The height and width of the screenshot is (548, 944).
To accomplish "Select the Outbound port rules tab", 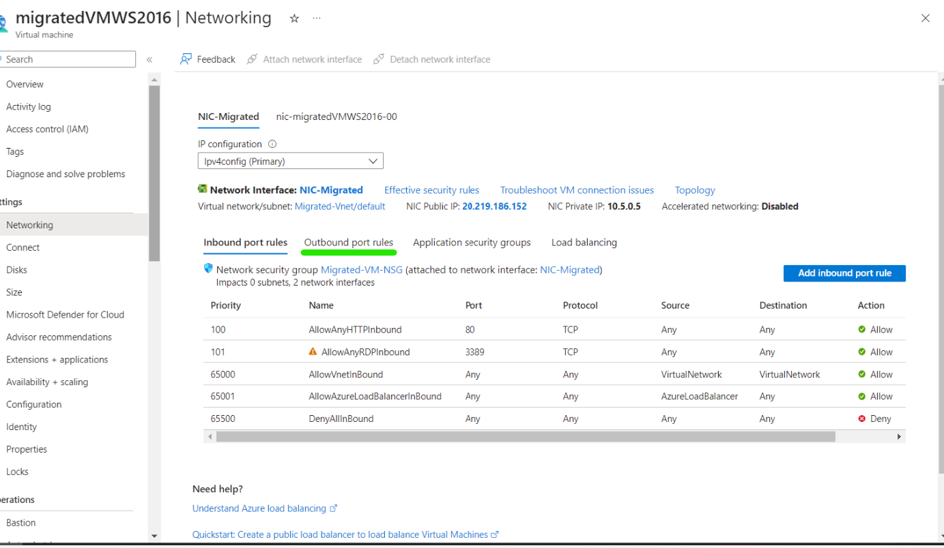I will coord(349,243).
